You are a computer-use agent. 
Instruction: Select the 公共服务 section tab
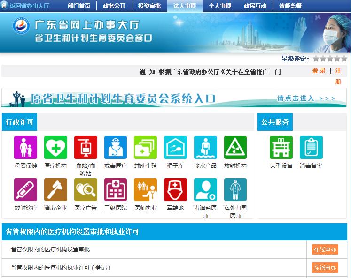click(275, 122)
